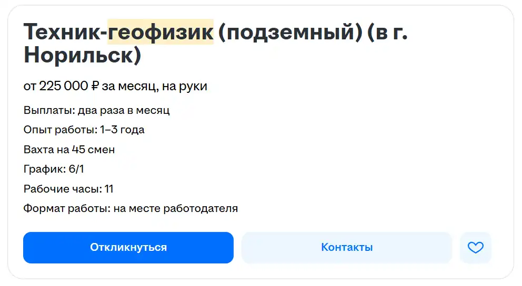Click the 'Рабочие часы: 11' line

tap(68, 189)
